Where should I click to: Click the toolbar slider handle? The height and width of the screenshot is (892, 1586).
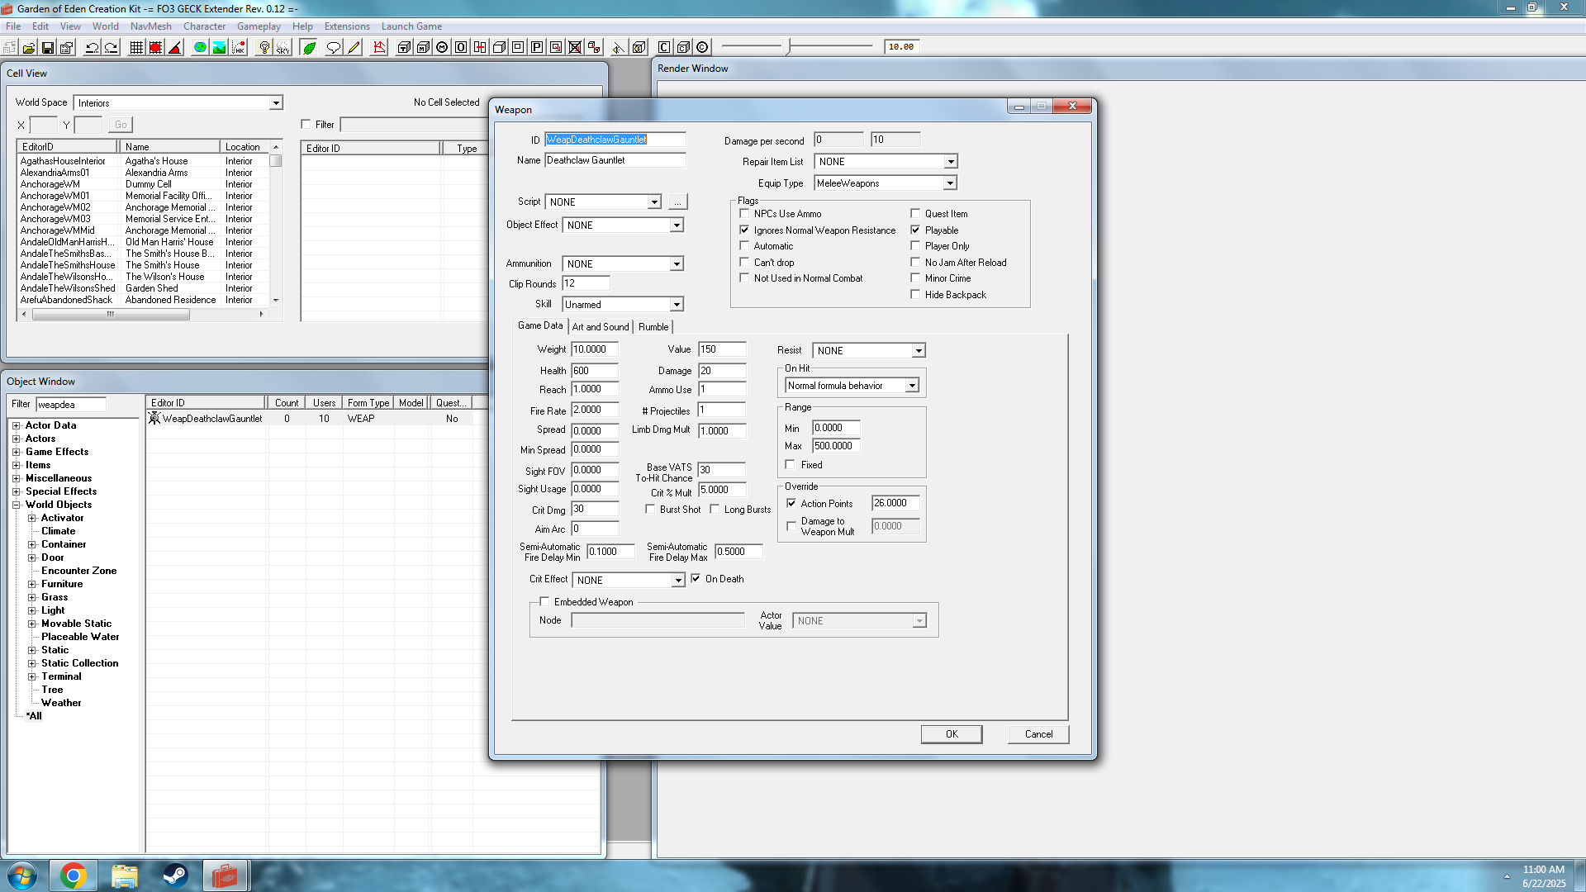pos(789,47)
